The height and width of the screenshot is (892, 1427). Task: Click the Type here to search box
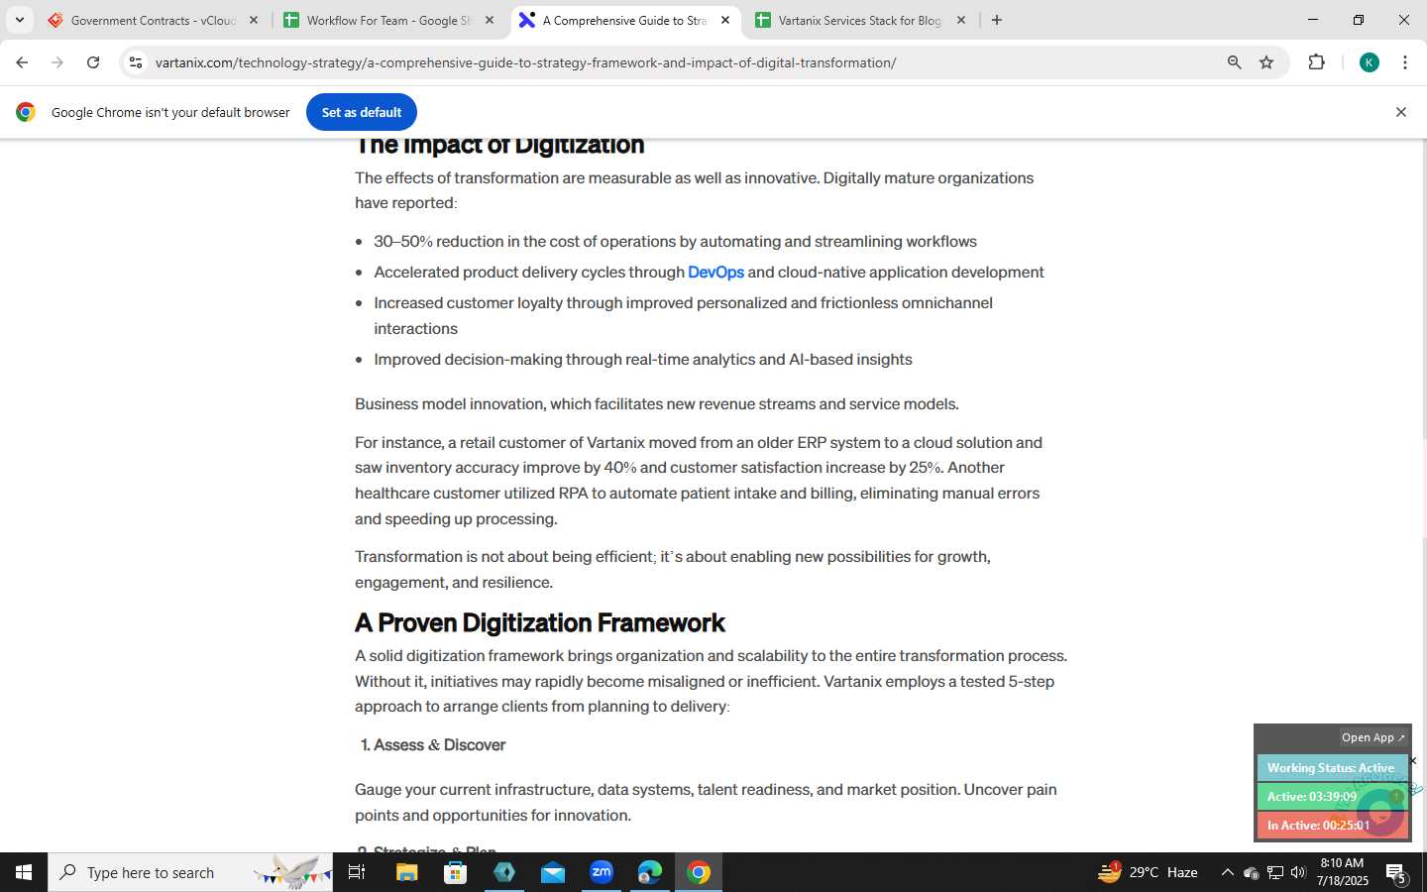[x=190, y=872]
